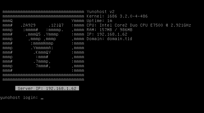Click the highlighted Server IP banner

(47, 88)
